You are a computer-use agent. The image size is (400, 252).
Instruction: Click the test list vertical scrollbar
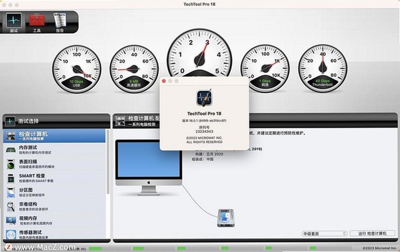(108, 162)
